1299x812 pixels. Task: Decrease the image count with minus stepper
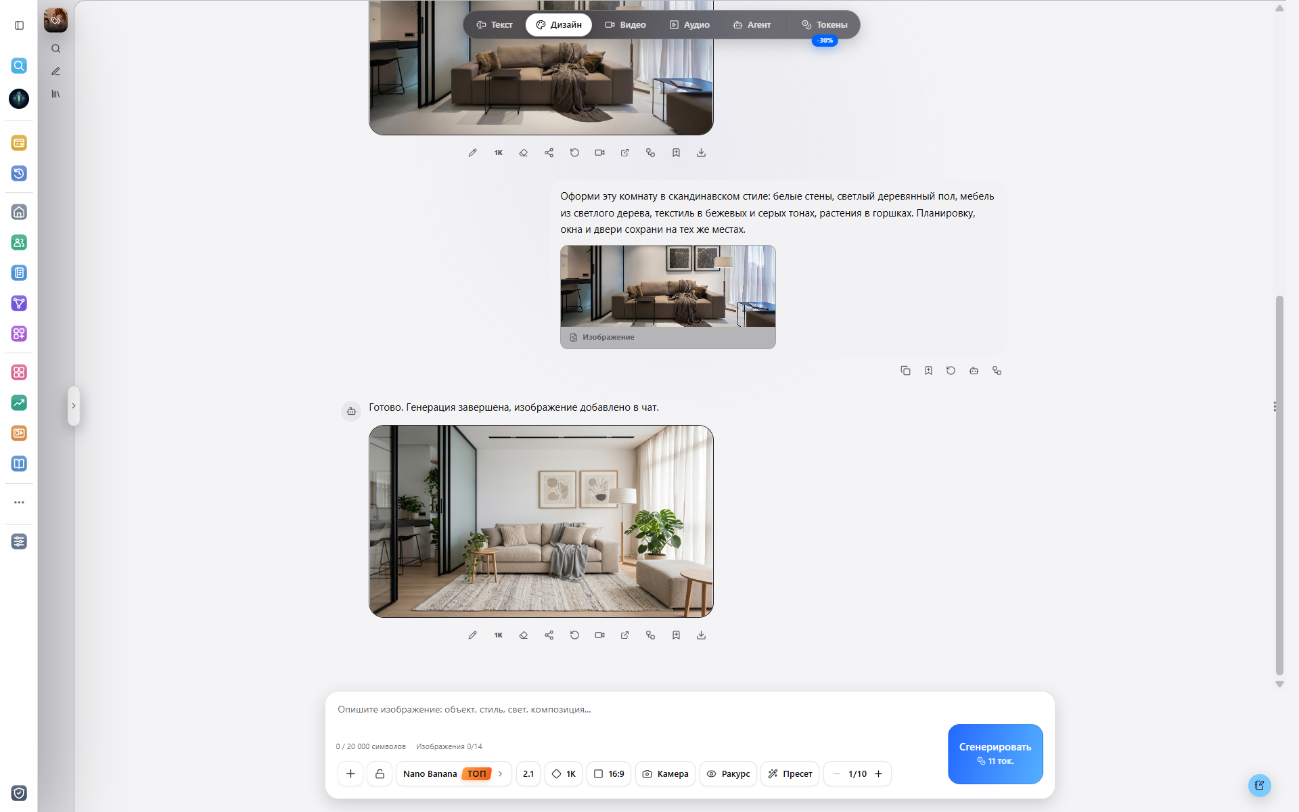point(836,773)
